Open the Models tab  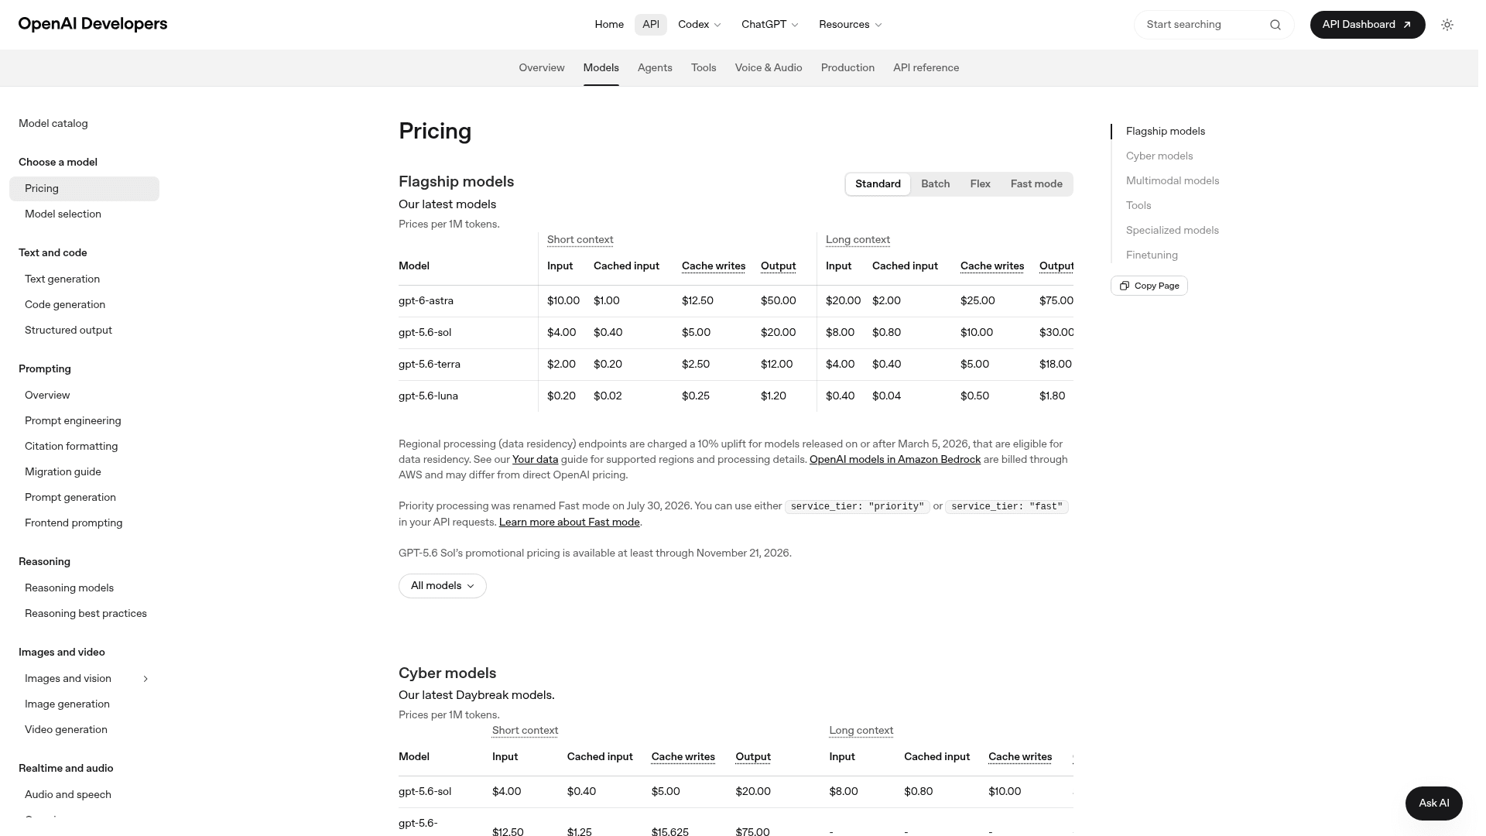point(601,68)
